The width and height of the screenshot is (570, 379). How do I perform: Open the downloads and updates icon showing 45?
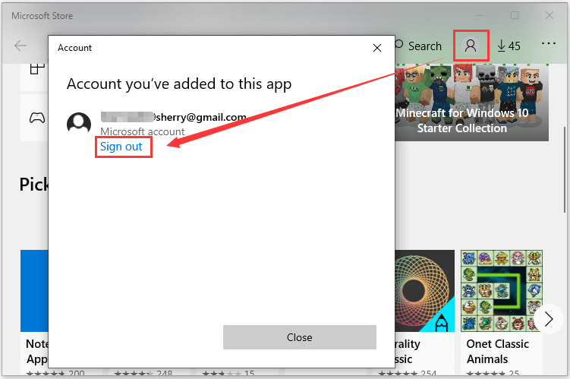coord(509,46)
